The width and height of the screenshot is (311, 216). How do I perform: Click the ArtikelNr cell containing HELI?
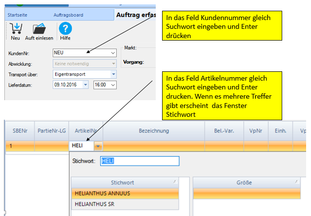tap(81, 146)
